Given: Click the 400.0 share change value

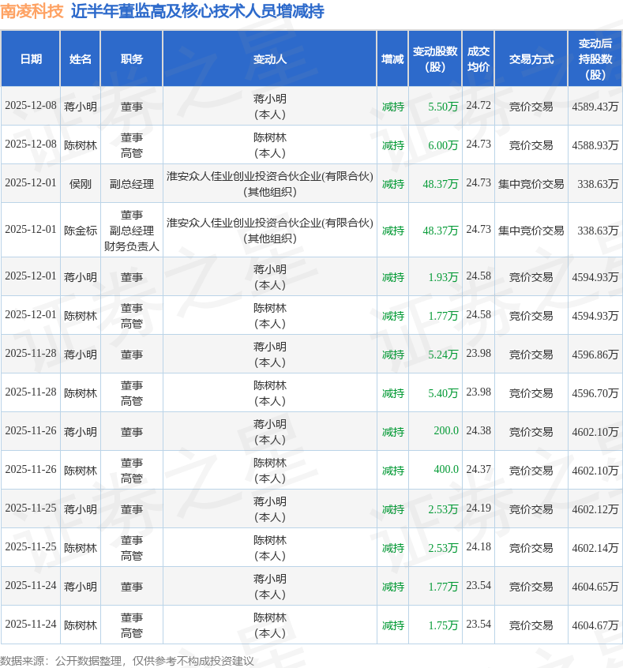Looking at the screenshot, I should coord(445,470).
